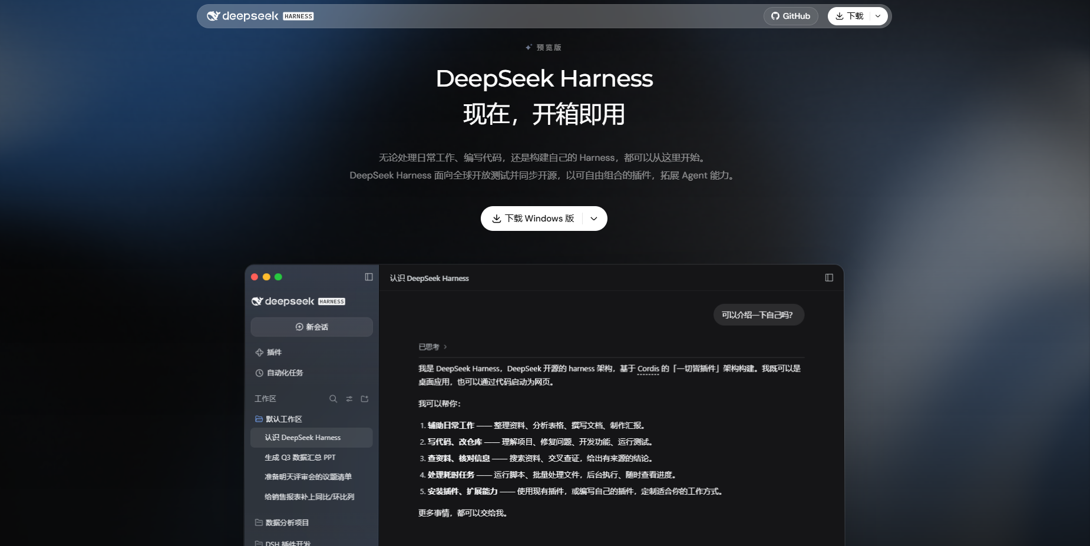Click the 安装插件、扩展能力 list item
Screen dimensions: 1090x546
(x=571, y=491)
